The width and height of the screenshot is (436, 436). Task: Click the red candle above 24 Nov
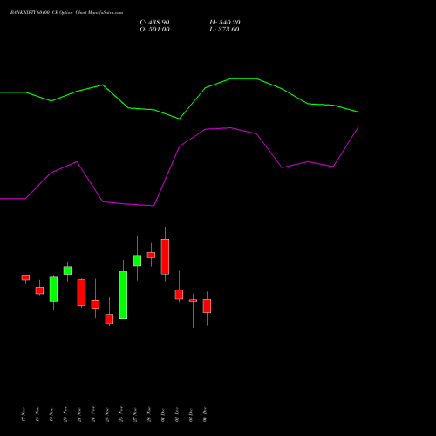click(x=95, y=304)
